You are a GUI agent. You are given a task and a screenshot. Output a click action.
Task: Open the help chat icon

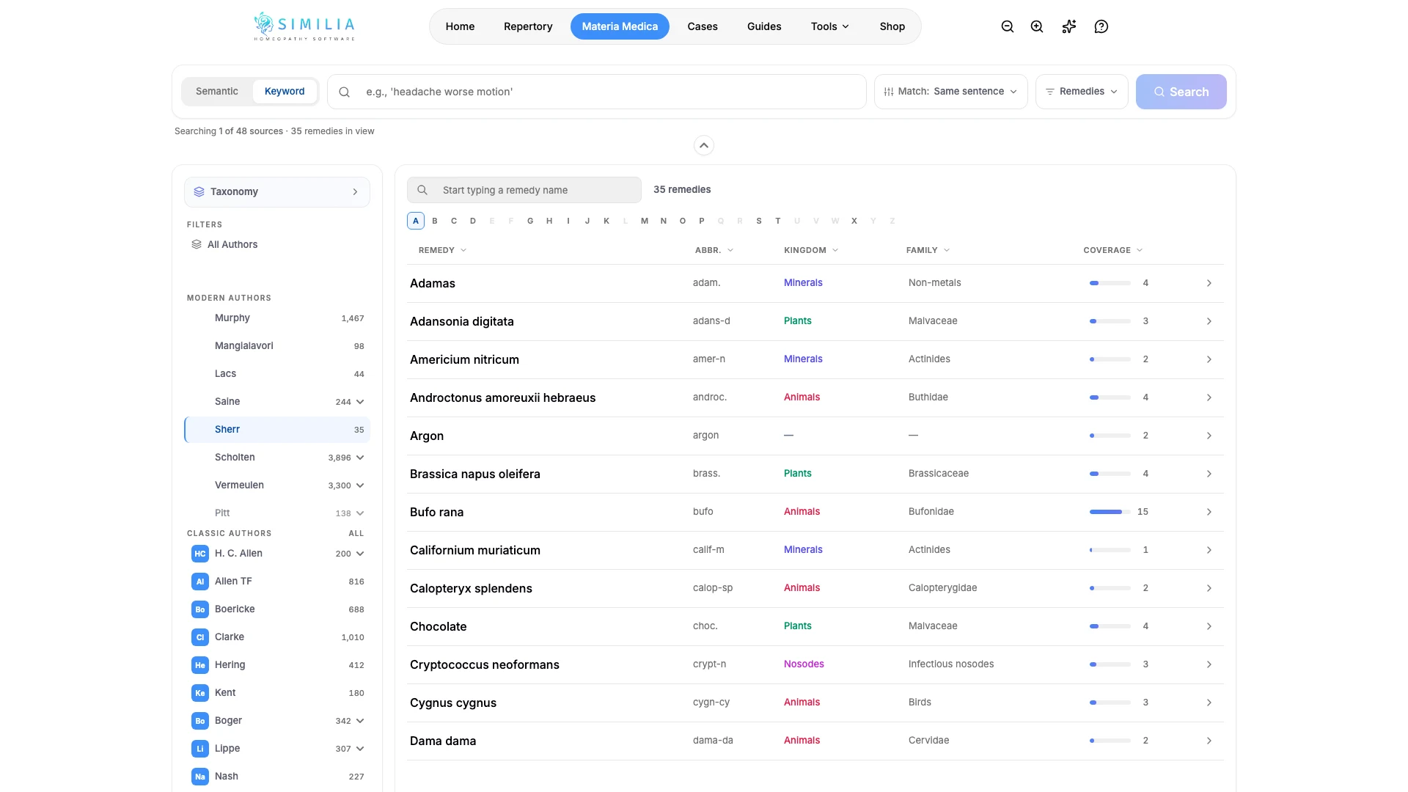(x=1101, y=26)
